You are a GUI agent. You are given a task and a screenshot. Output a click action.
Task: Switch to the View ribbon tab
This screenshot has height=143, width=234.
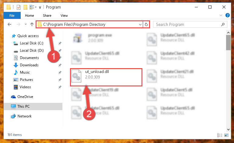[x=64, y=16]
